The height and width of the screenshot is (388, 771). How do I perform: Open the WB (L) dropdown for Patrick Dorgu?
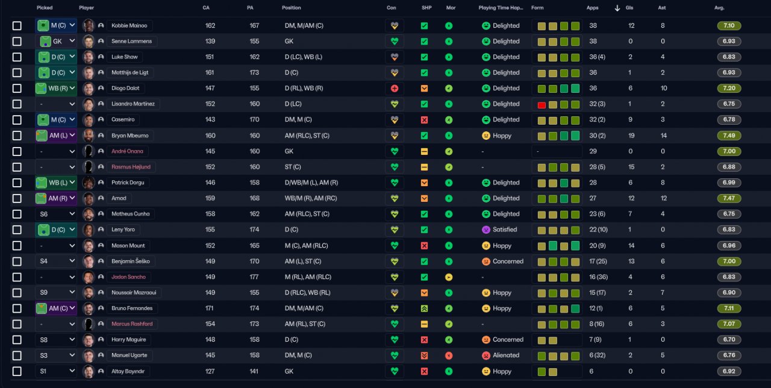[56, 183]
